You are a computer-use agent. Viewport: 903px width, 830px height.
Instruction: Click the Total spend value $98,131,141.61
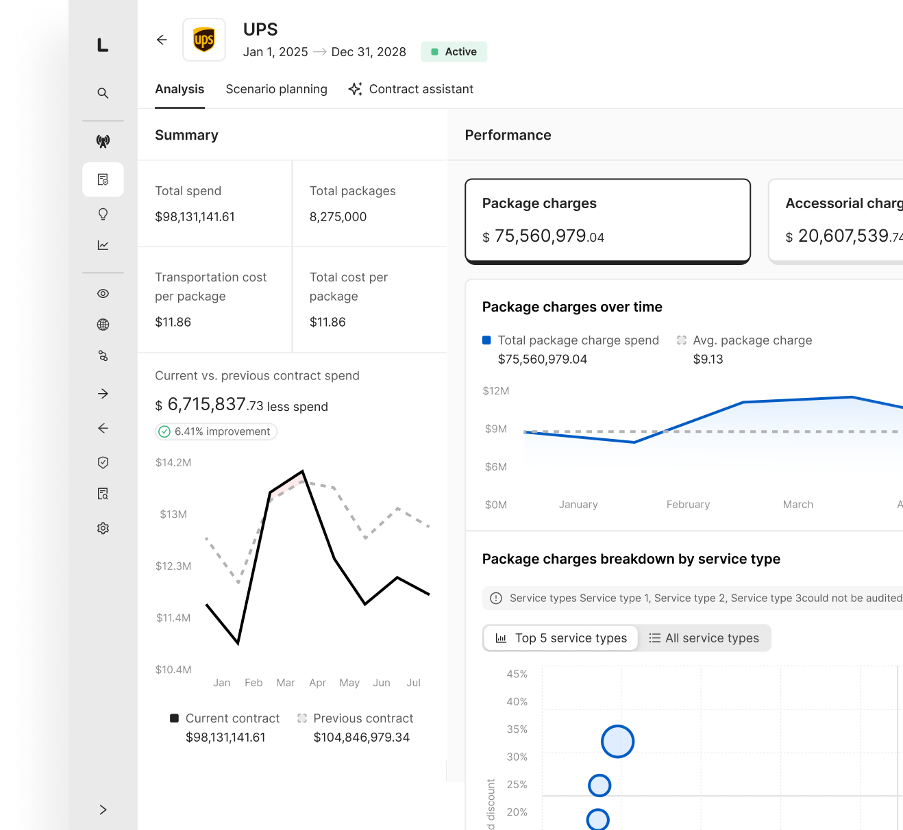tap(195, 217)
